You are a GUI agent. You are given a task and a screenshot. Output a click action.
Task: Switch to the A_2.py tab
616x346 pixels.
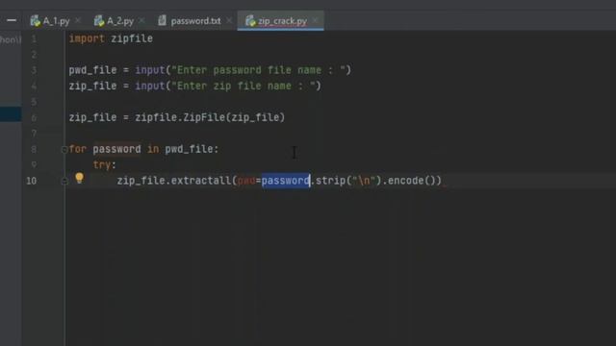[119, 21]
